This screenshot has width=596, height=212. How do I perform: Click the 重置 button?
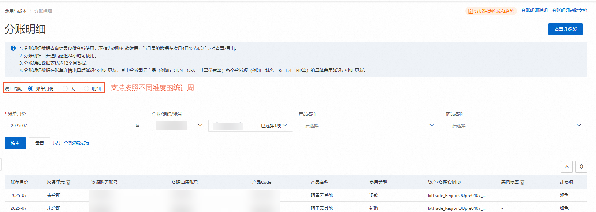[40, 143]
